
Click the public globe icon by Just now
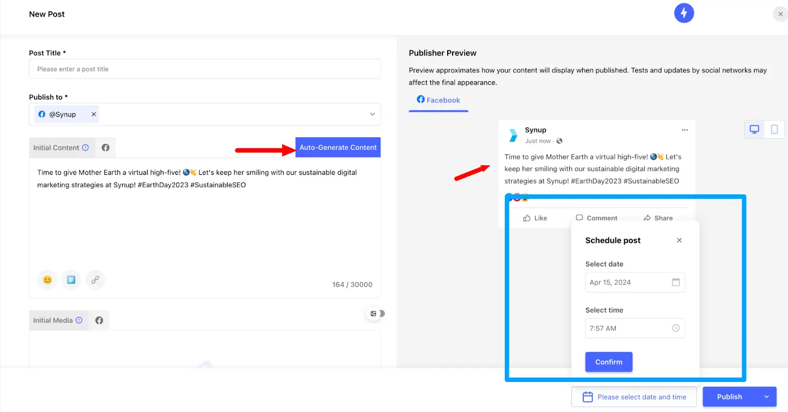pos(559,141)
